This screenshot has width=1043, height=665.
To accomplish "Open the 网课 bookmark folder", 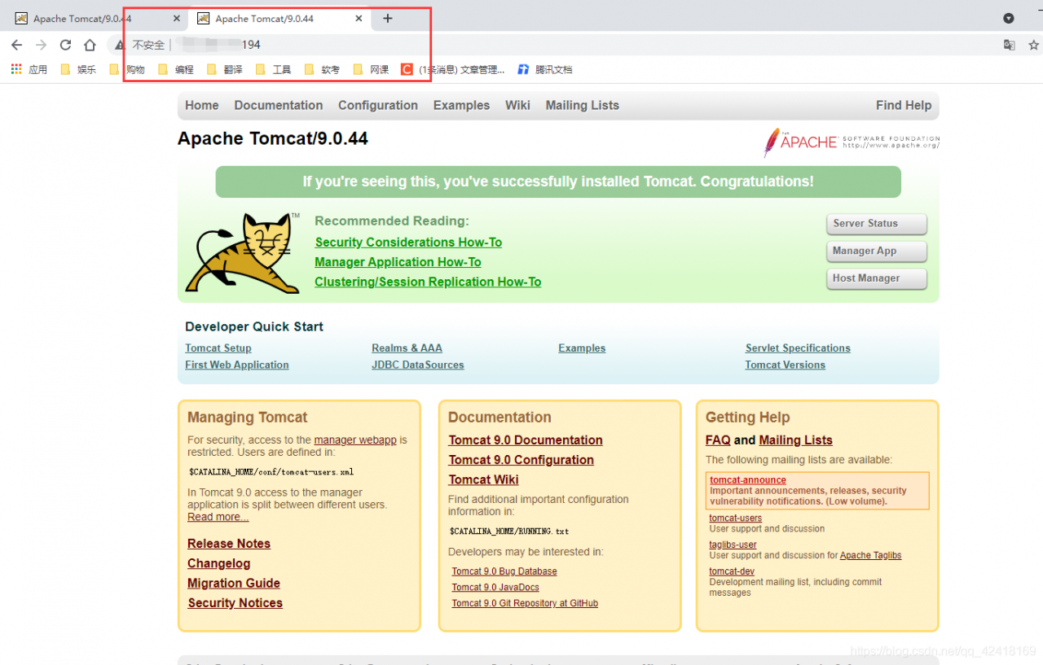I will (372, 70).
